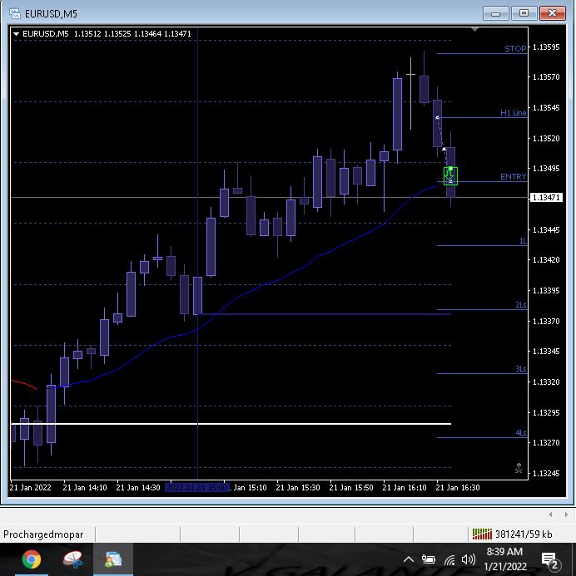Click the scroll right arrow below chart

pos(566,514)
